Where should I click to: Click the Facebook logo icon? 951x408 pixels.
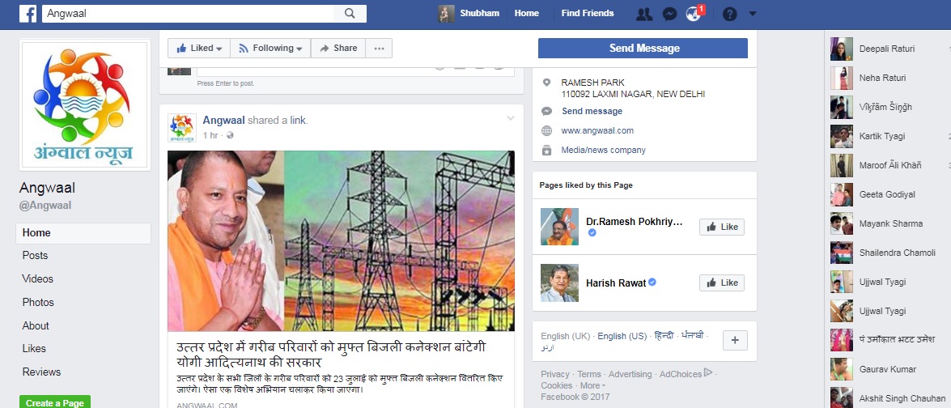click(x=28, y=13)
